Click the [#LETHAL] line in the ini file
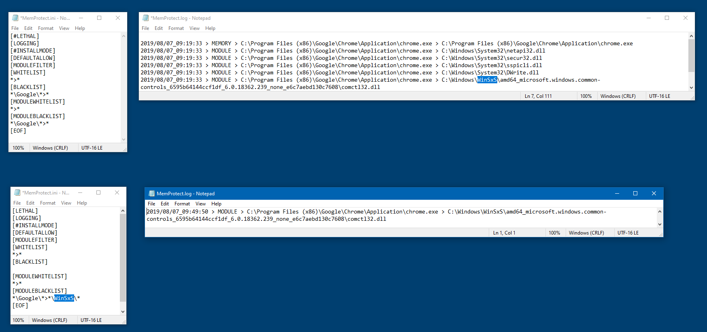707x332 pixels. [25, 36]
